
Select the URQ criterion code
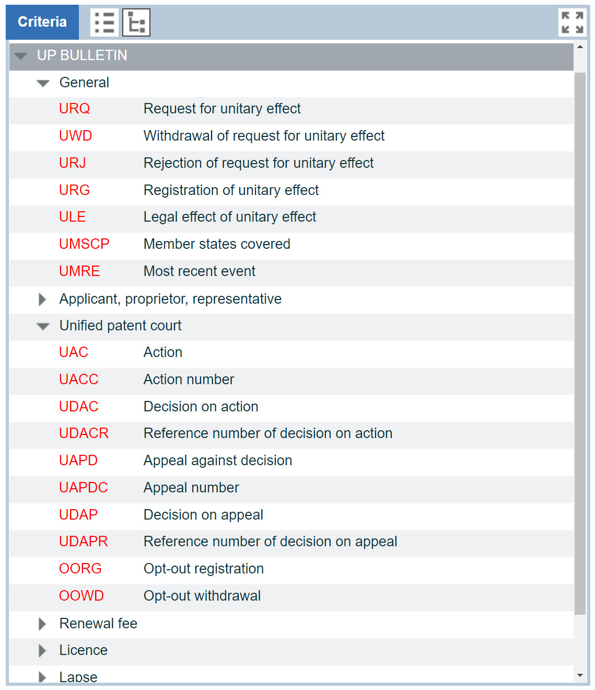pos(75,109)
